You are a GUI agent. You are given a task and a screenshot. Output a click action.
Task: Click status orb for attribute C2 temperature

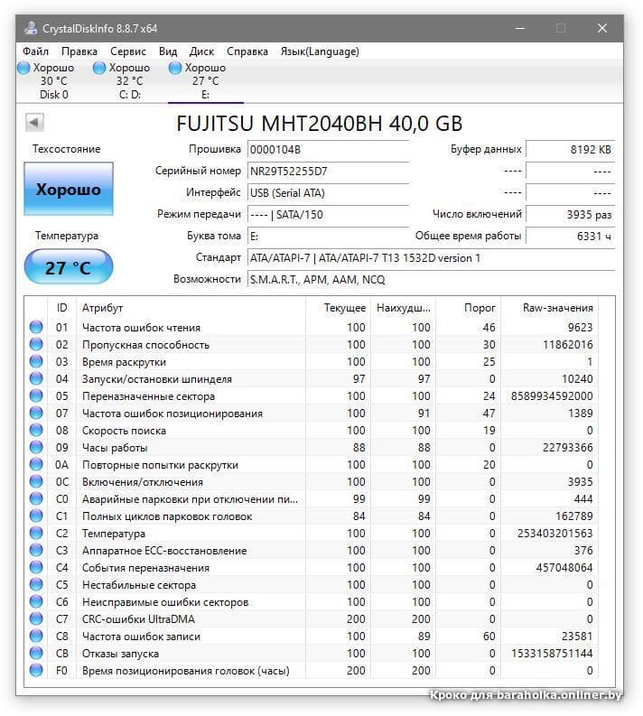36,533
